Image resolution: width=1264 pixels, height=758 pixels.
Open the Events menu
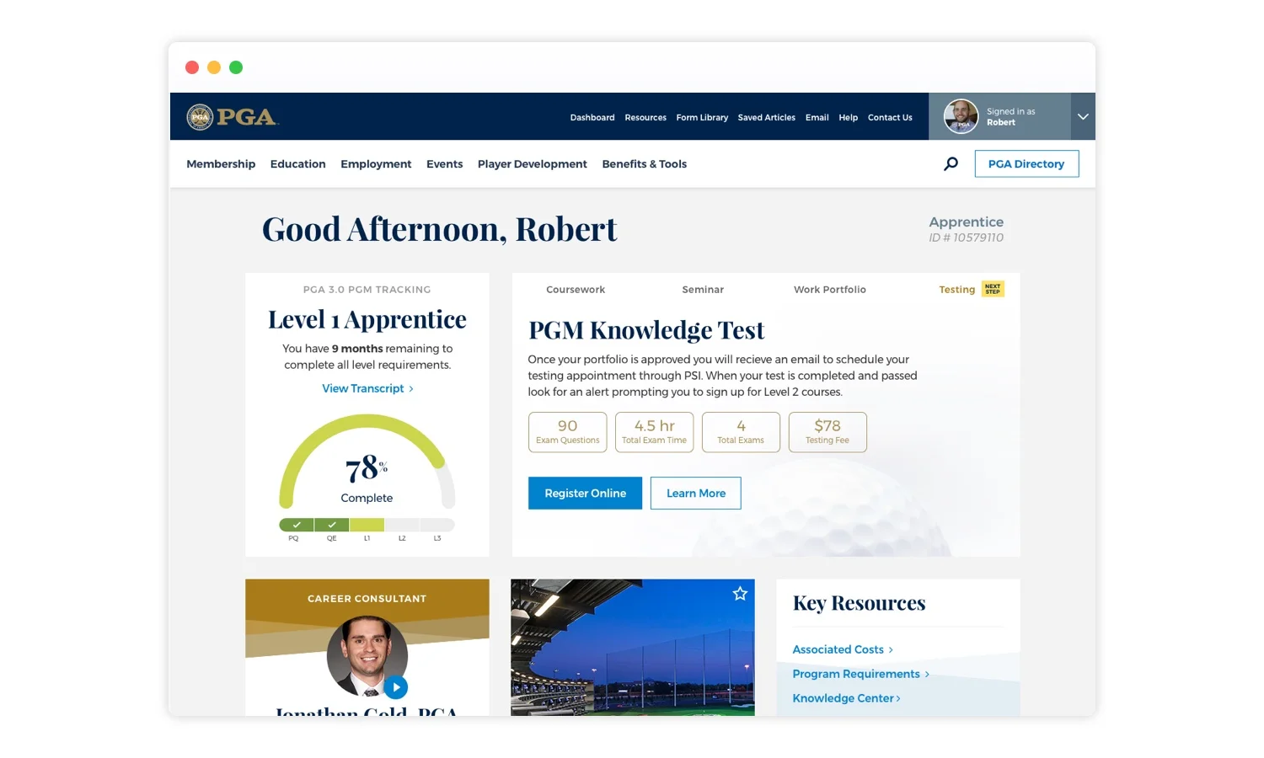(444, 164)
